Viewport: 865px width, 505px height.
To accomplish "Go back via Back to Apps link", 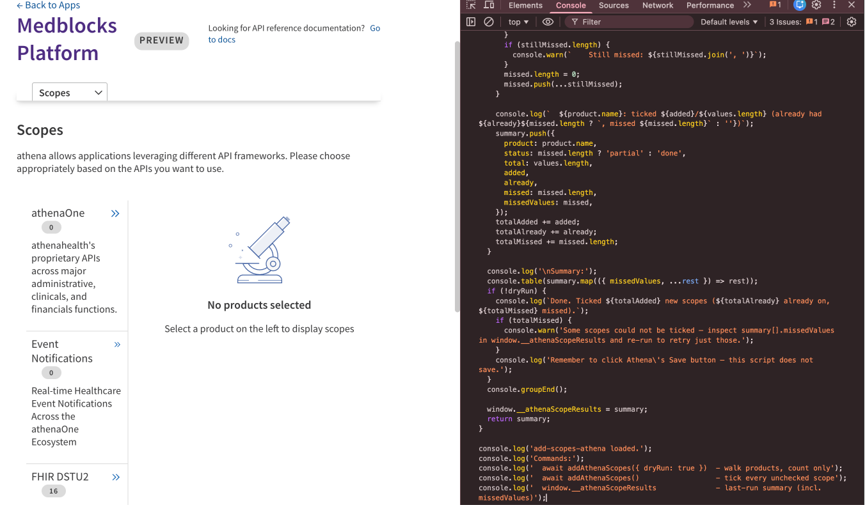I will [x=49, y=5].
